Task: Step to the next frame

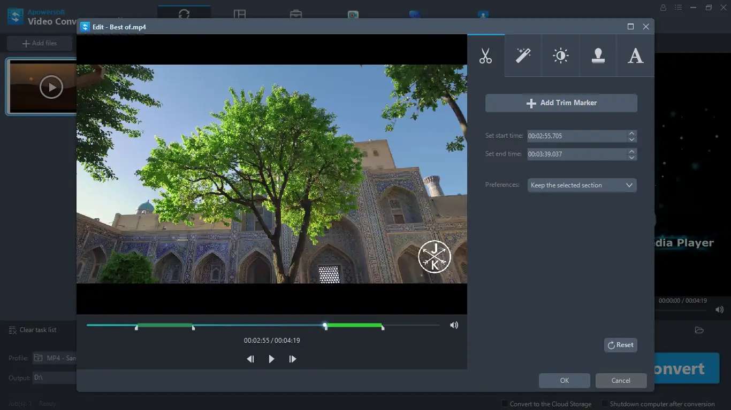Action: click(293, 359)
